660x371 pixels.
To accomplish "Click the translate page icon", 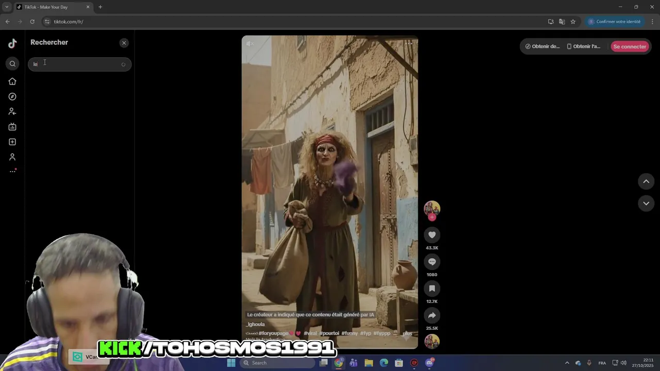I will tap(562, 22).
